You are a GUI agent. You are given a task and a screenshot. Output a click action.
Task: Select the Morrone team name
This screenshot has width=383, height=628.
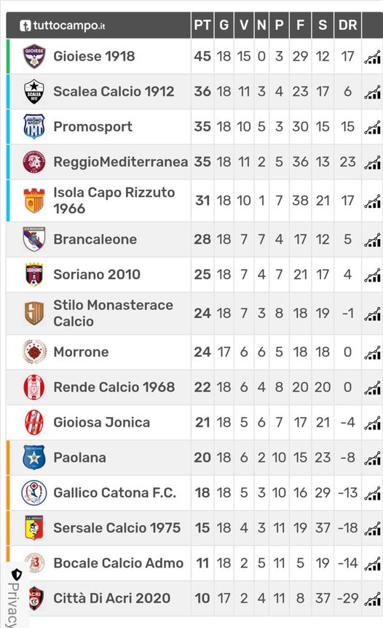tap(81, 352)
